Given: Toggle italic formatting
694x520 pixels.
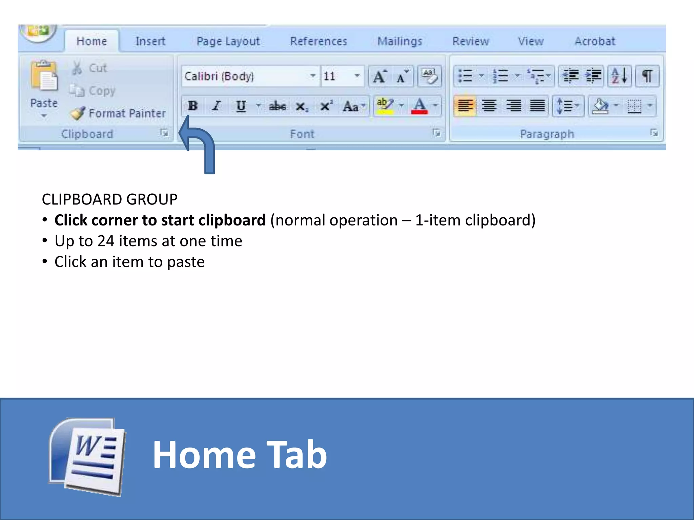Looking at the screenshot, I should [216, 106].
